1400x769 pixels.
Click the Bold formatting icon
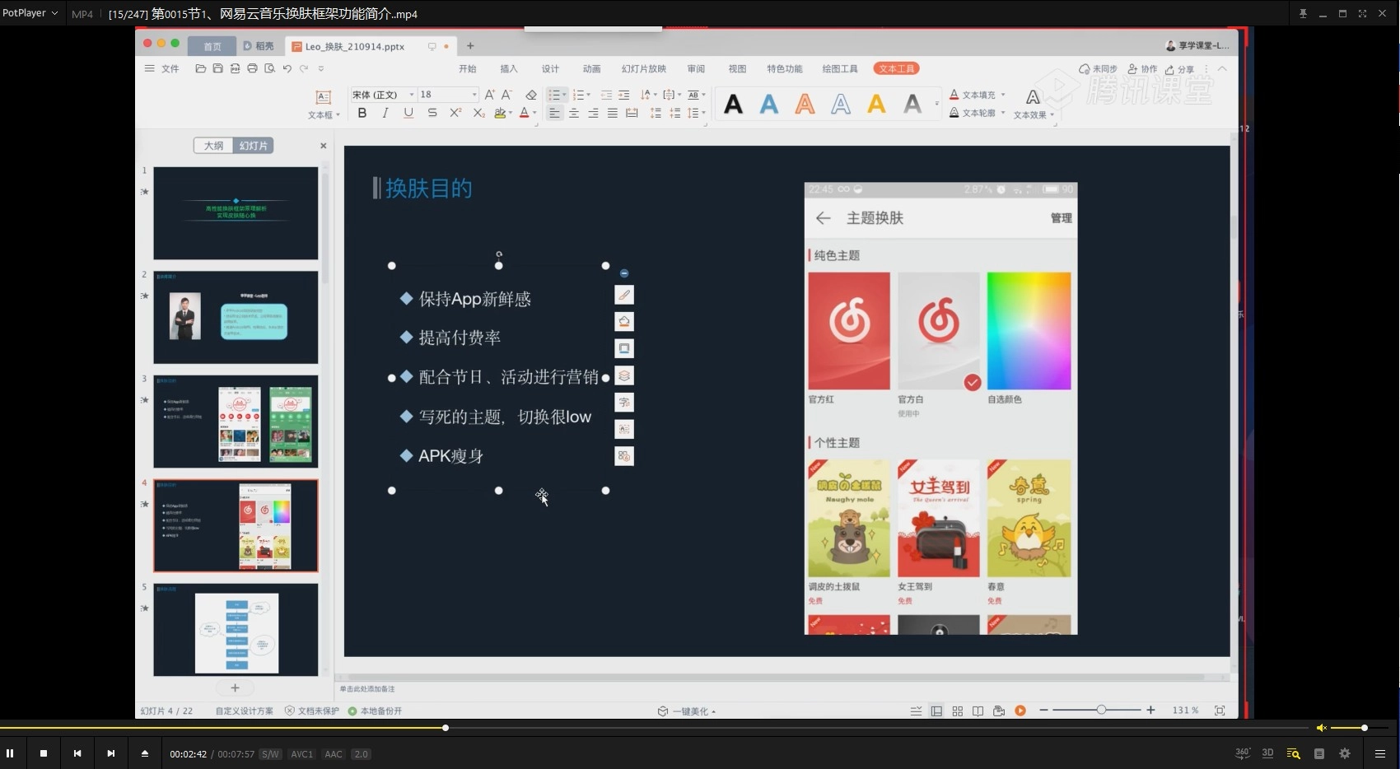pyautogui.click(x=362, y=114)
